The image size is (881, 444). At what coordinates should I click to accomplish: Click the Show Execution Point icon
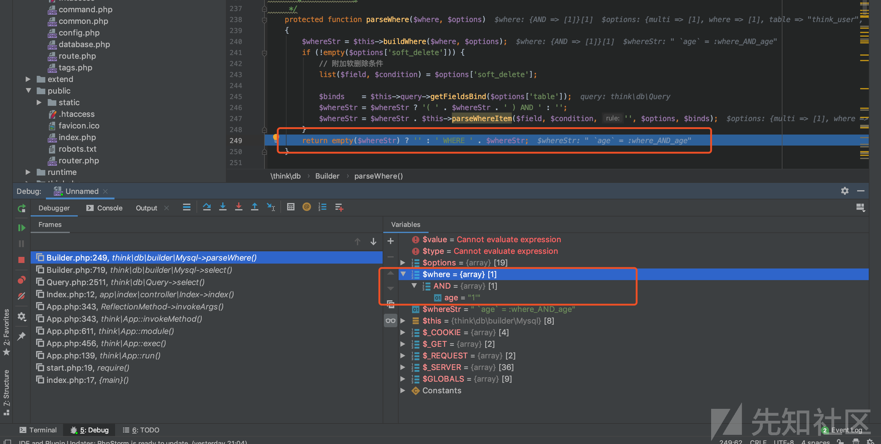[187, 207]
